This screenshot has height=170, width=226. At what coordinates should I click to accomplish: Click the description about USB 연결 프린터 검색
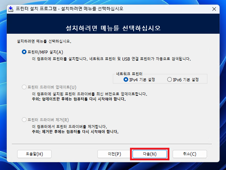pos(109,58)
